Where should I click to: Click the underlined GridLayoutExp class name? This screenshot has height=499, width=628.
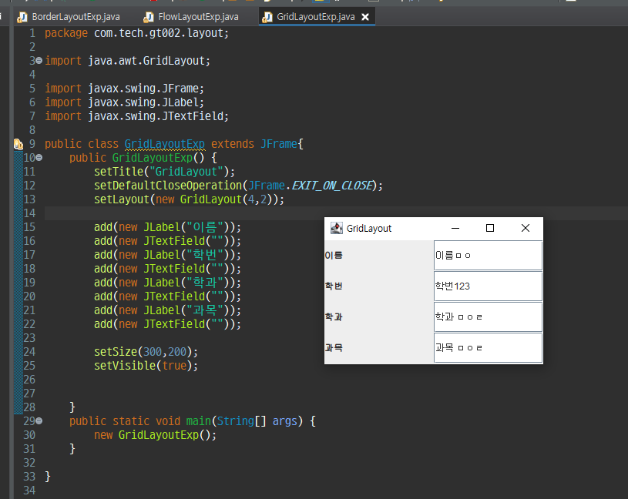(x=165, y=144)
